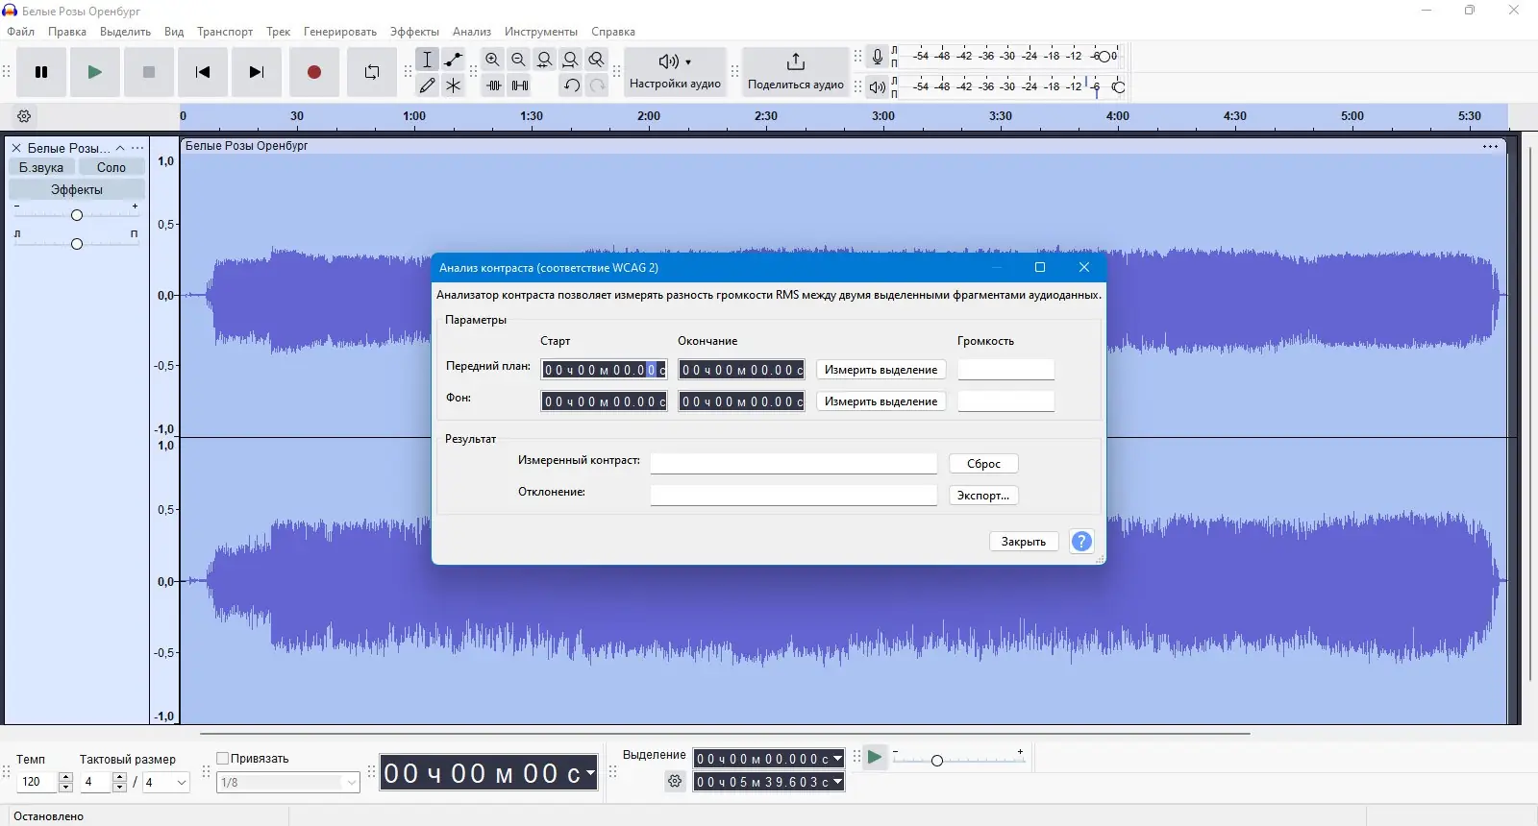This screenshot has width=1538, height=826.
Task: Click the Redo arrow icon
Action: 597,85
